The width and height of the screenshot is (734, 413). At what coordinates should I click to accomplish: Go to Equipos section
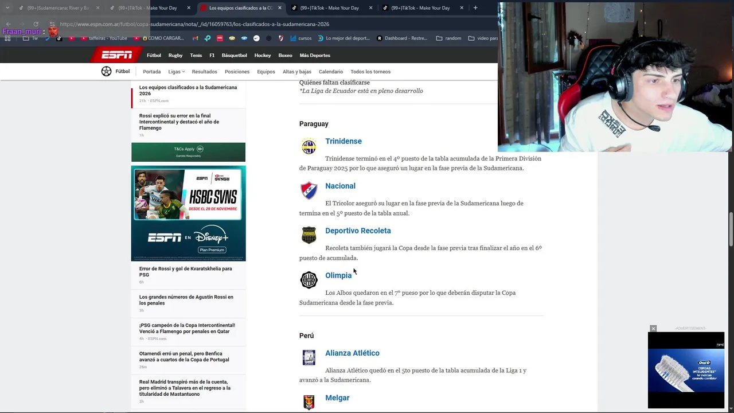pyautogui.click(x=266, y=72)
